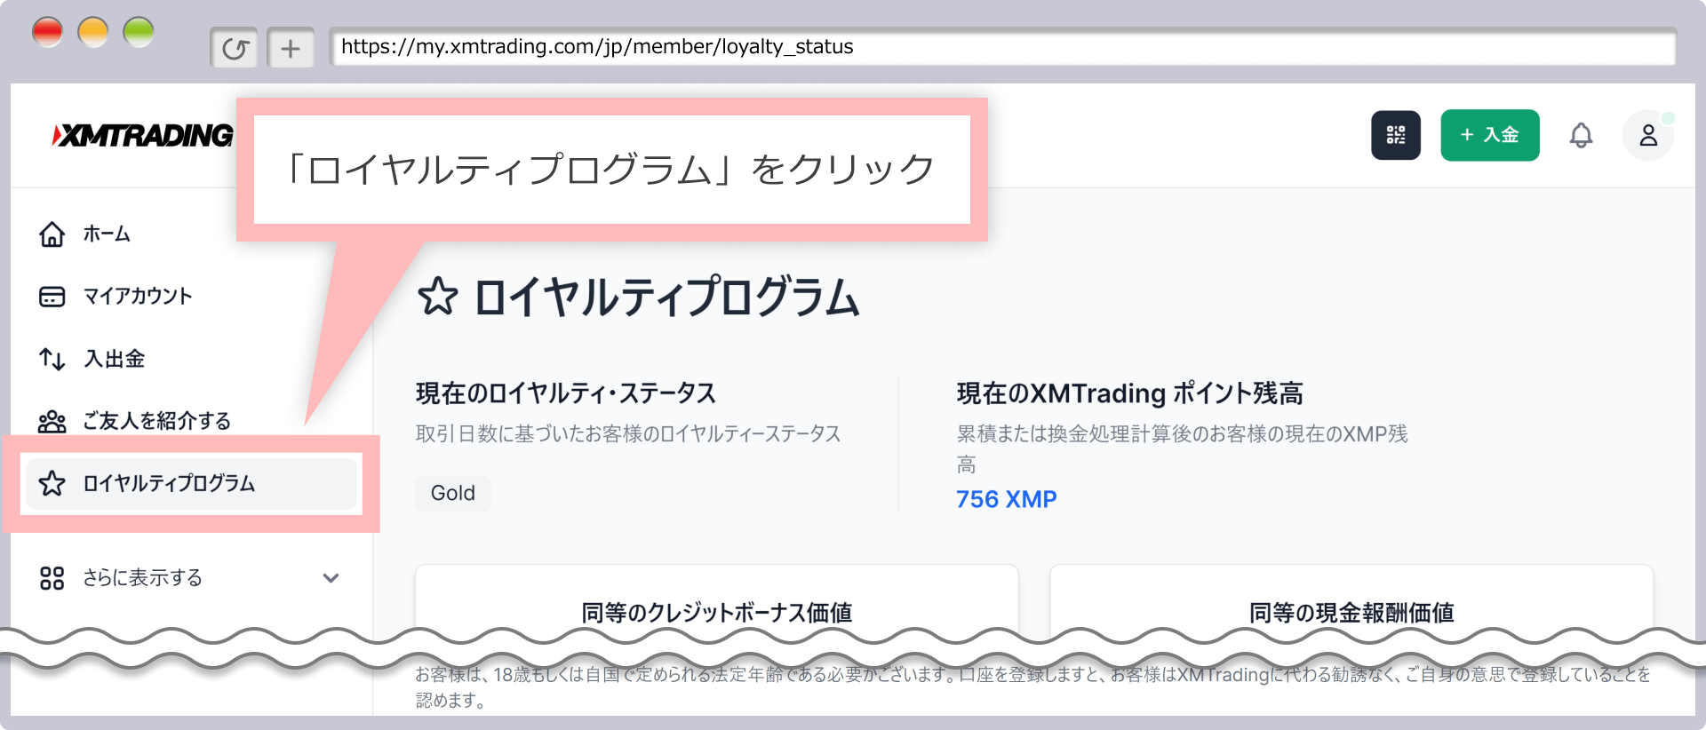Click the star icon in page heading
The height and width of the screenshot is (730, 1706).
[437, 297]
